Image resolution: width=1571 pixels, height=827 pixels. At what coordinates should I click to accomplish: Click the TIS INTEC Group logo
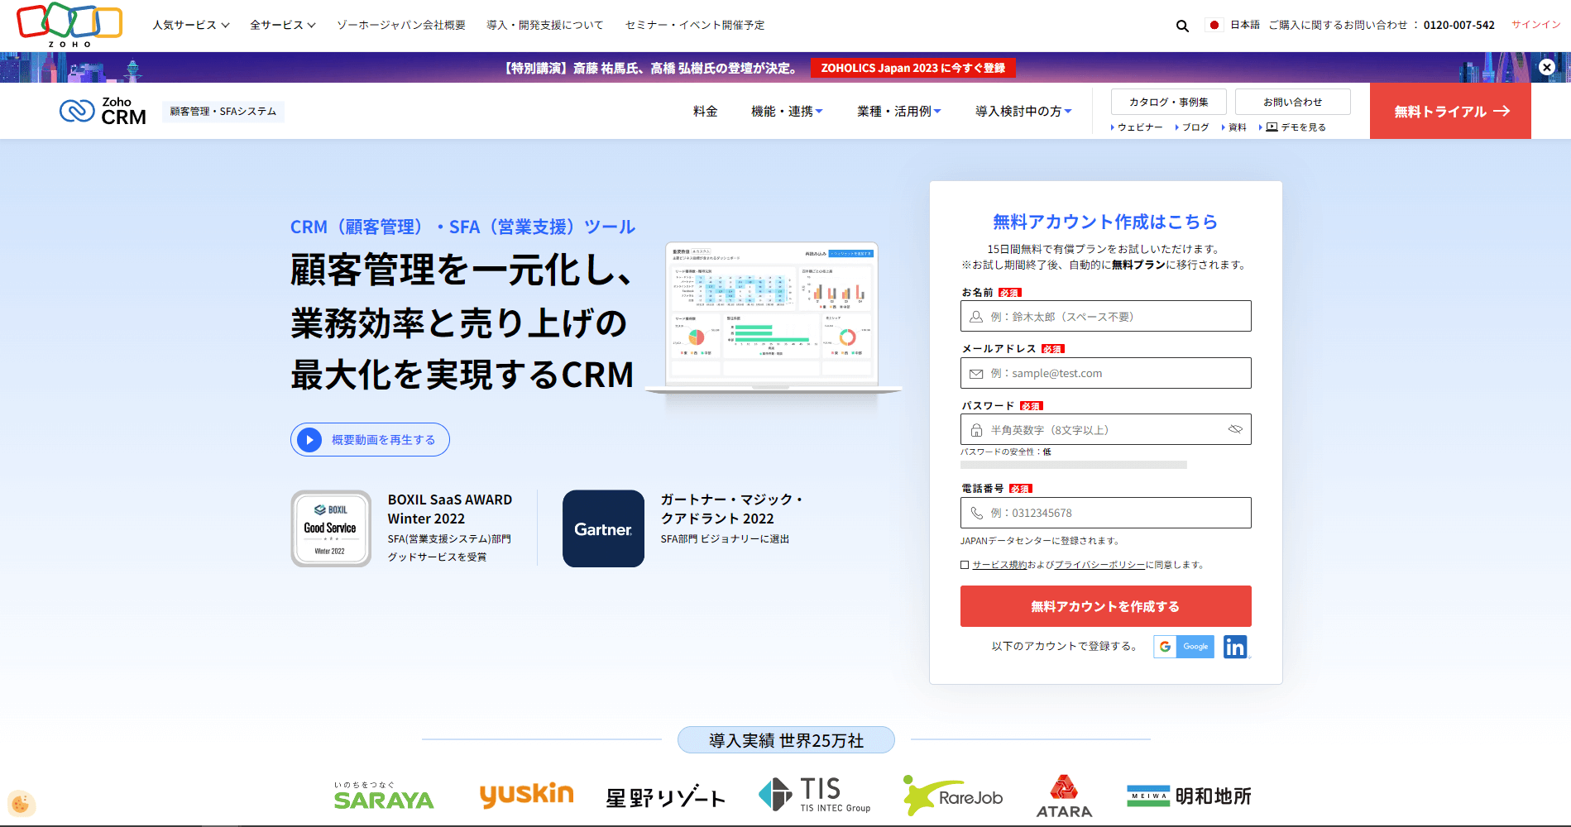(815, 795)
